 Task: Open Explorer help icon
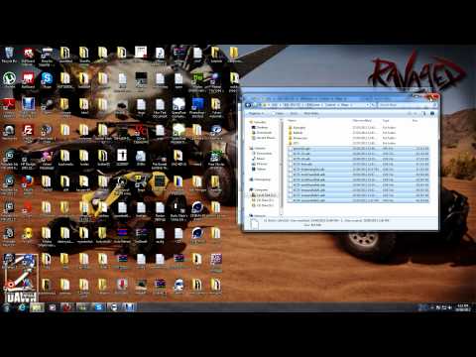(x=432, y=113)
